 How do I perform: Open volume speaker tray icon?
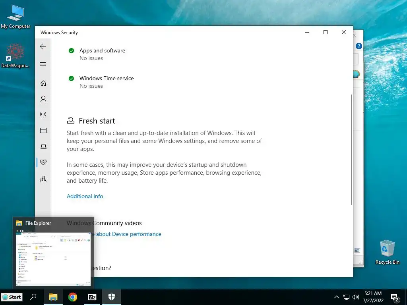(x=356, y=297)
